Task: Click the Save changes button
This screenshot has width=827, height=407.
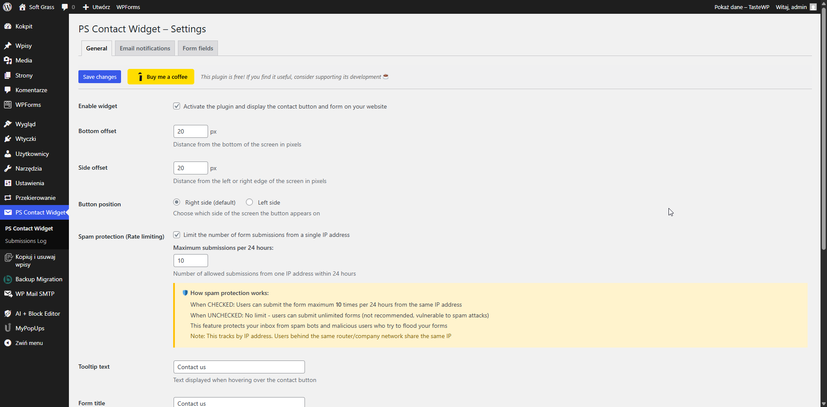Action: (99, 77)
